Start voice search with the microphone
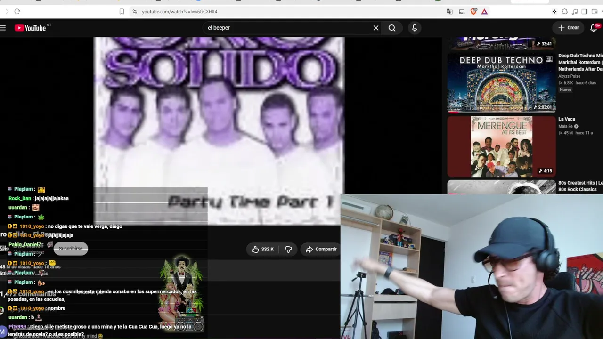 (x=415, y=28)
